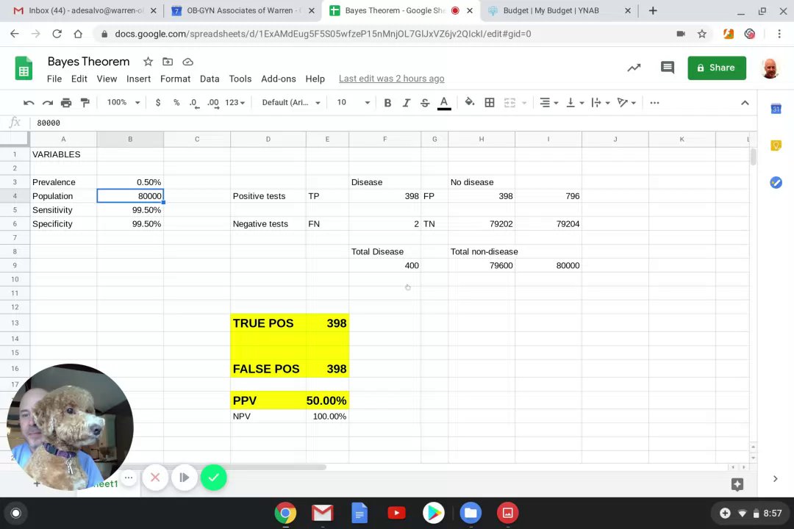
Task: Toggle italic formatting
Action: 406,103
